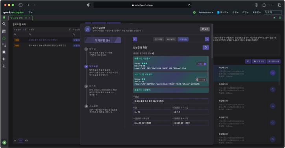
Task: Select page size 500
Action: click(x=26, y=141)
